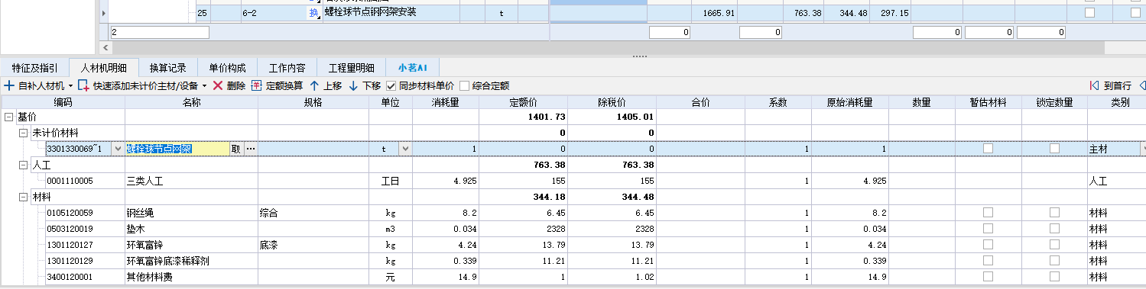Screen dimensions: 1146x289
Task: Collapse the 人工 tree node
Action: [x=24, y=165]
